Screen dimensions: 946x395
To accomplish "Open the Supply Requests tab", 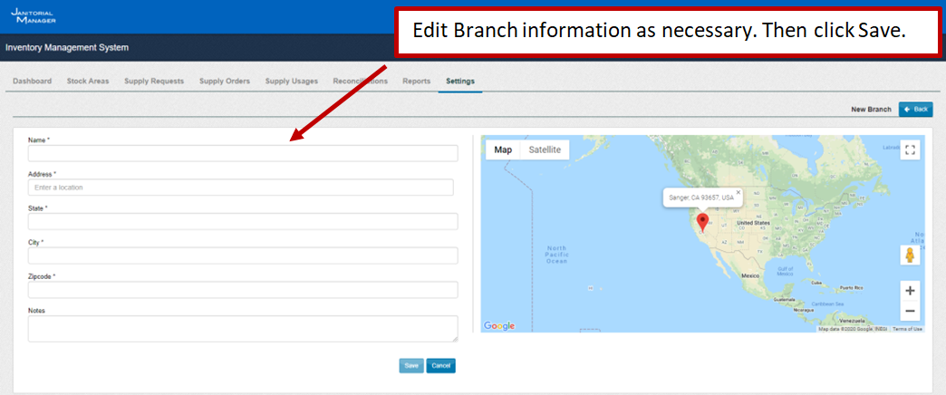I will point(154,82).
